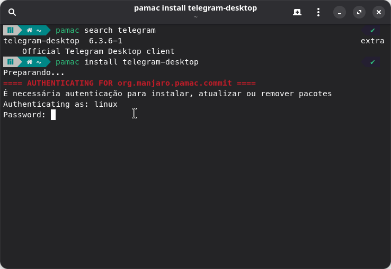Restore the terminal window size

[359, 12]
